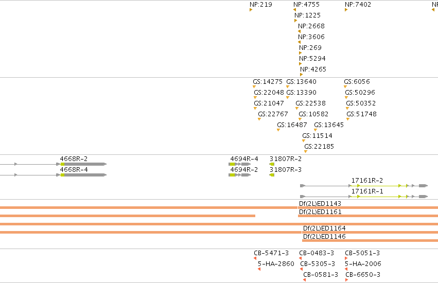Open the GS:22048 insertion entry
The width and height of the screenshot is (438, 283).
(269, 93)
